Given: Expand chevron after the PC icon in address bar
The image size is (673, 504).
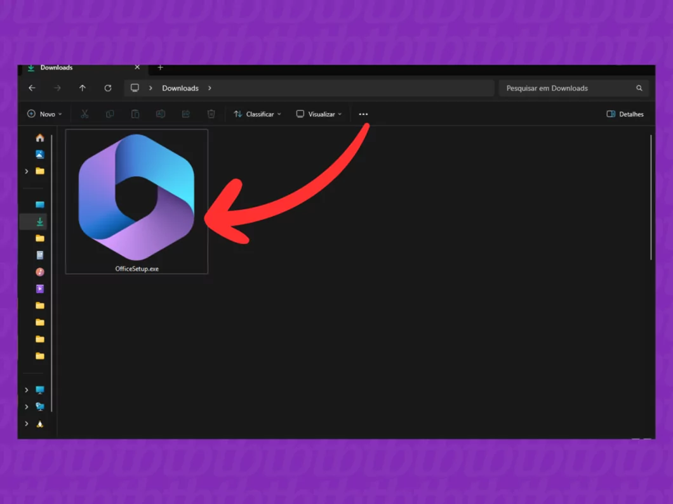Looking at the screenshot, I should tap(150, 88).
